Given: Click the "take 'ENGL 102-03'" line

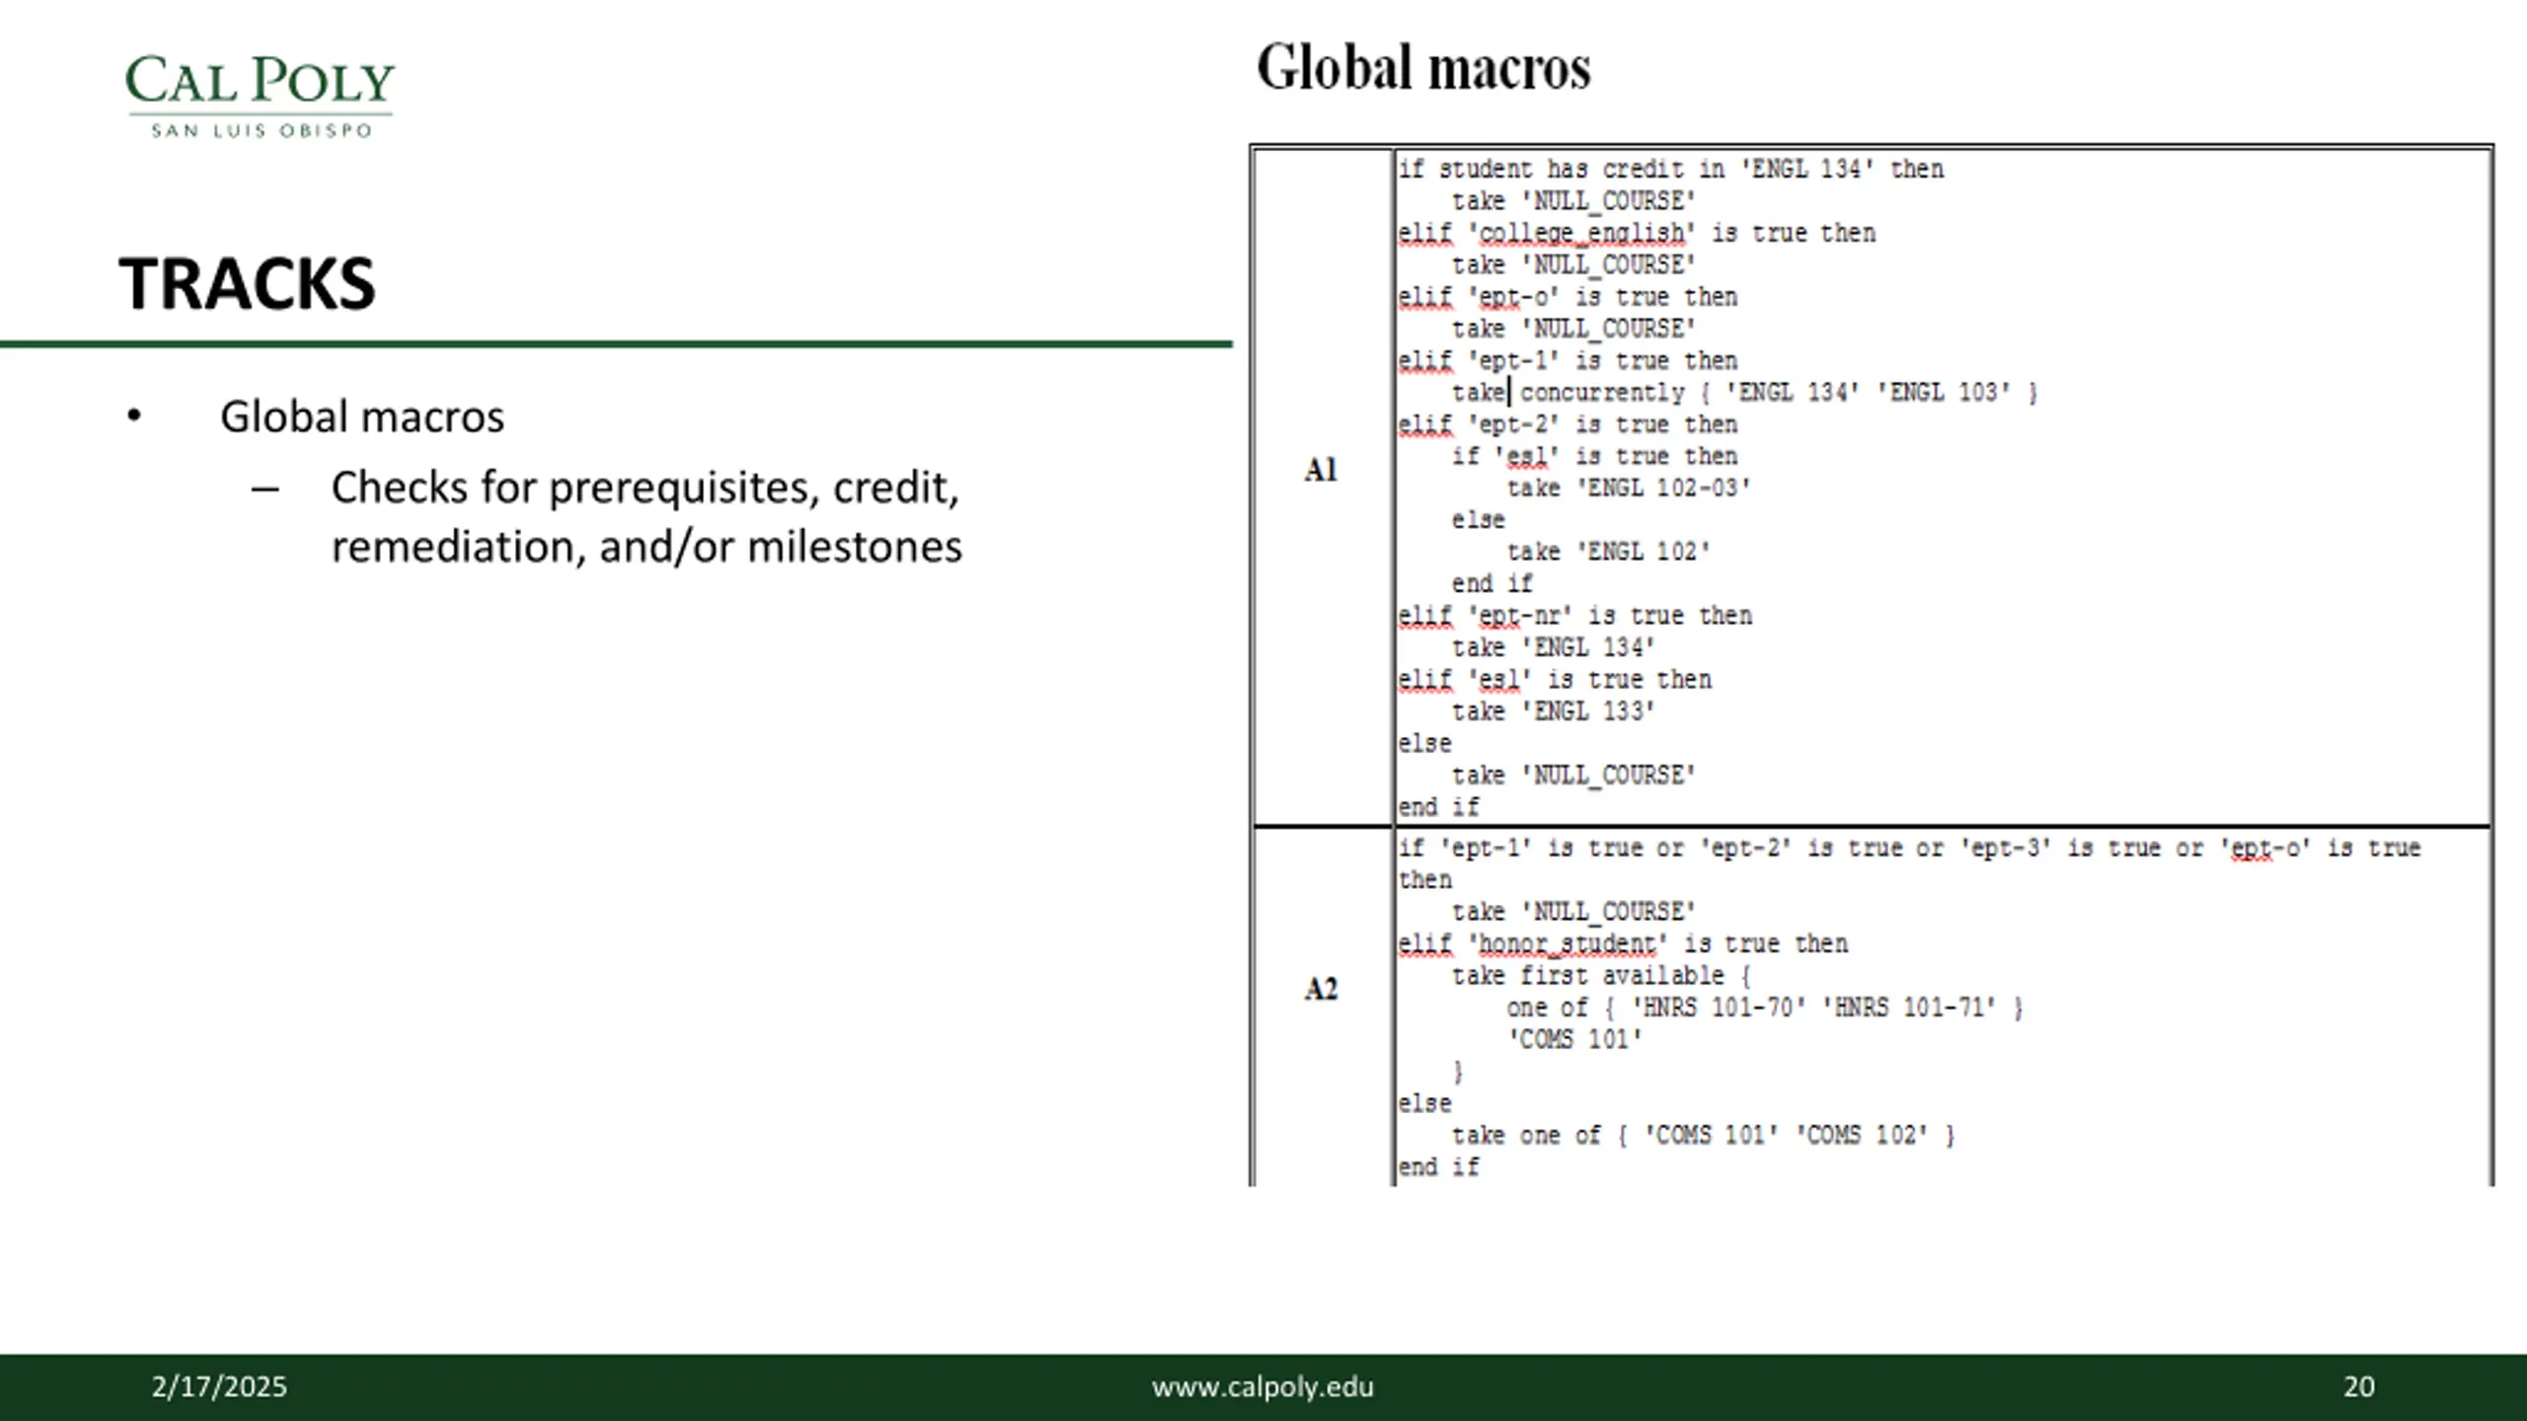Looking at the screenshot, I should (x=1629, y=488).
